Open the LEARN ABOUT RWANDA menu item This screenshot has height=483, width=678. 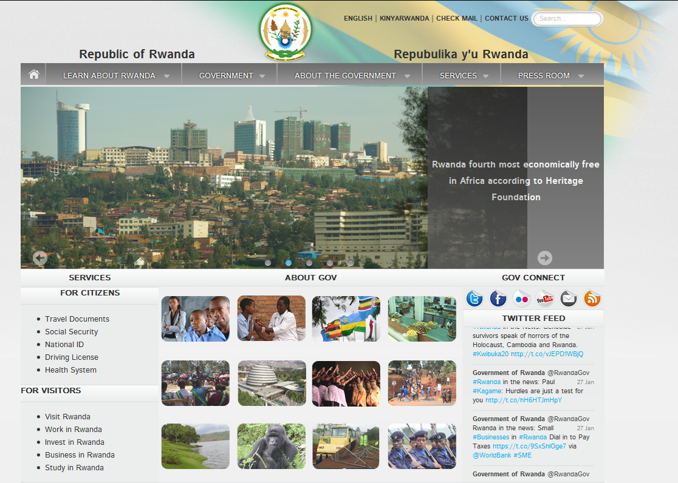(109, 76)
